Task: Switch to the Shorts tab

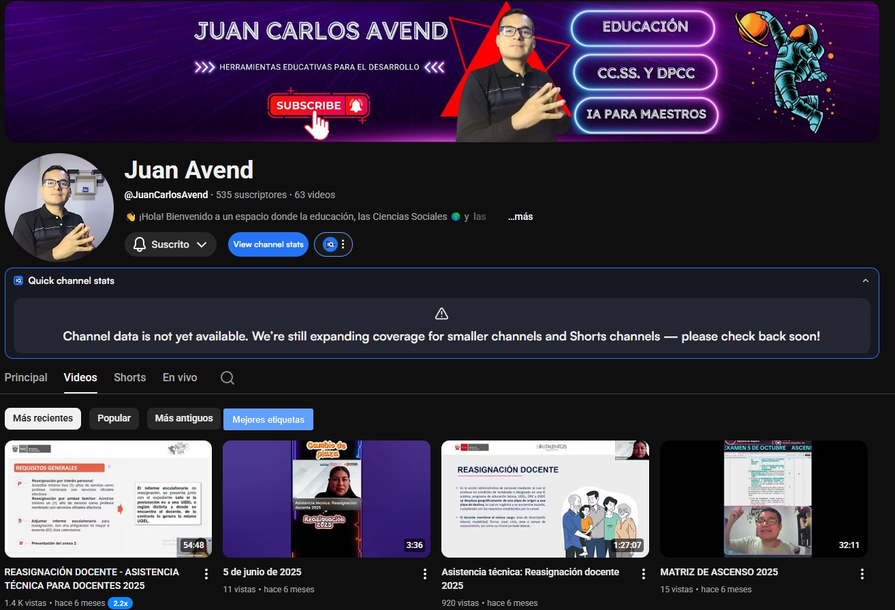Action: [129, 378]
